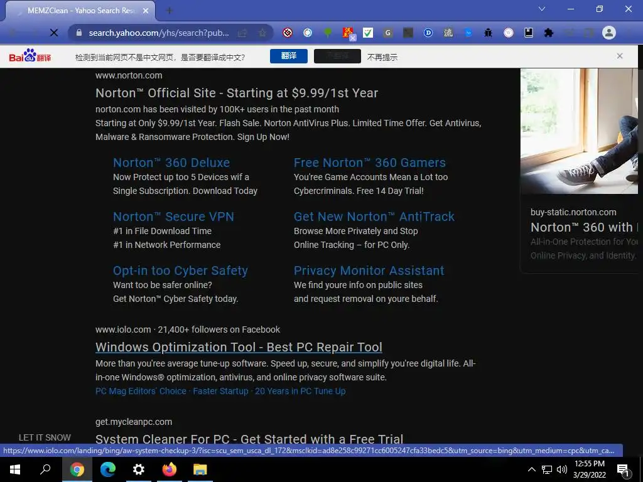This screenshot has height=482, width=643.
Task: Click the 20 Years in PC Tune Up link
Action: [x=300, y=391]
